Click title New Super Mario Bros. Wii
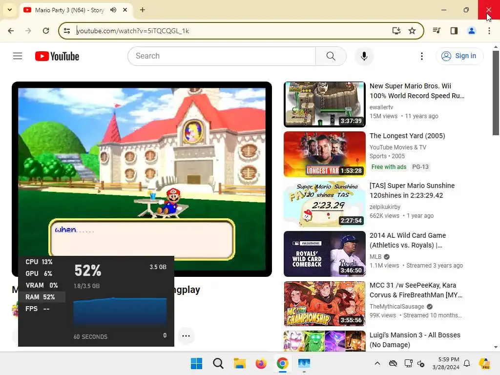 click(417, 91)
